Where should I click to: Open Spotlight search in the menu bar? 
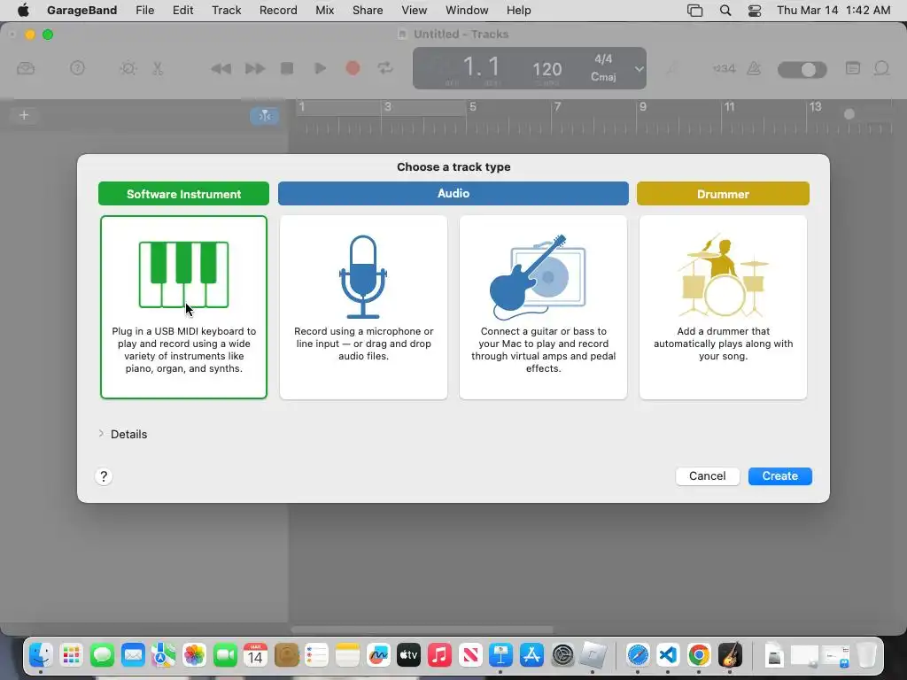[725, 10]
